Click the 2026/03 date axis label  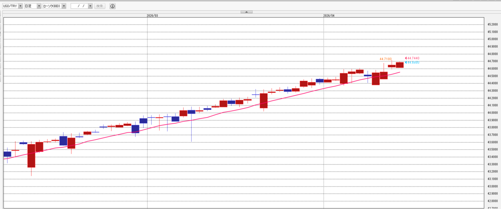point(152,15)
